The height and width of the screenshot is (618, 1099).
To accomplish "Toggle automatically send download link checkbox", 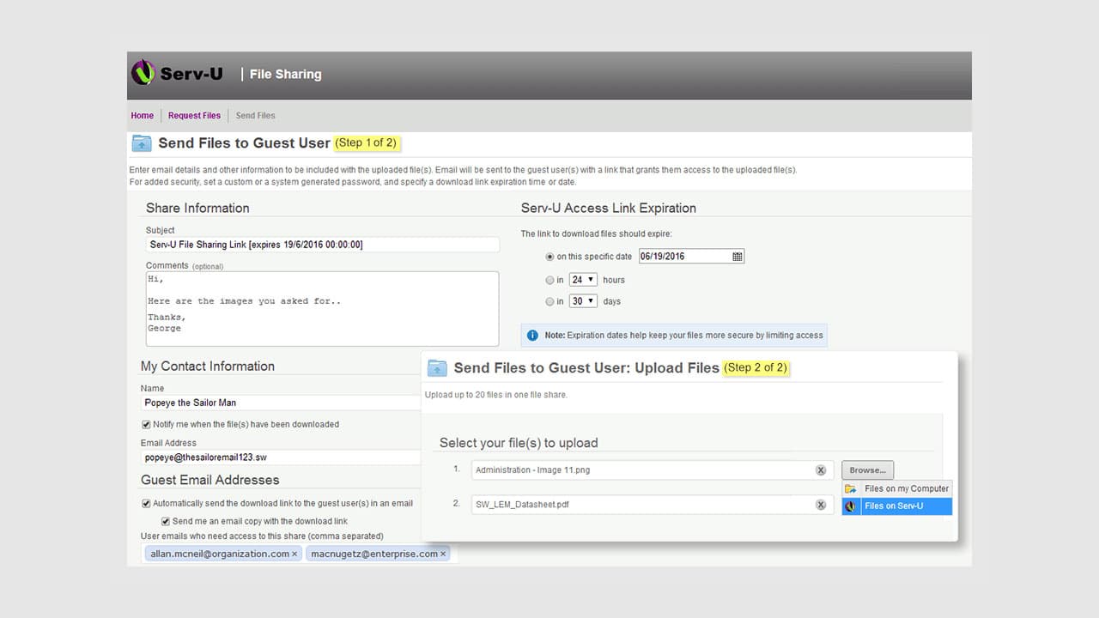I will click(x=146, y=504).
